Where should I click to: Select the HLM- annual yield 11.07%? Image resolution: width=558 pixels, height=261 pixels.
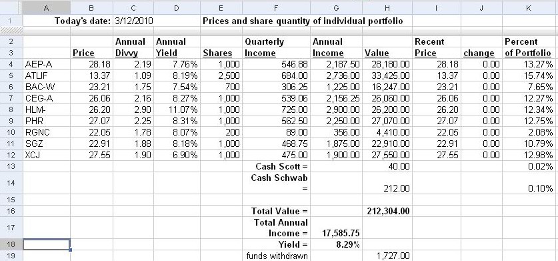(x=177, y=109)
